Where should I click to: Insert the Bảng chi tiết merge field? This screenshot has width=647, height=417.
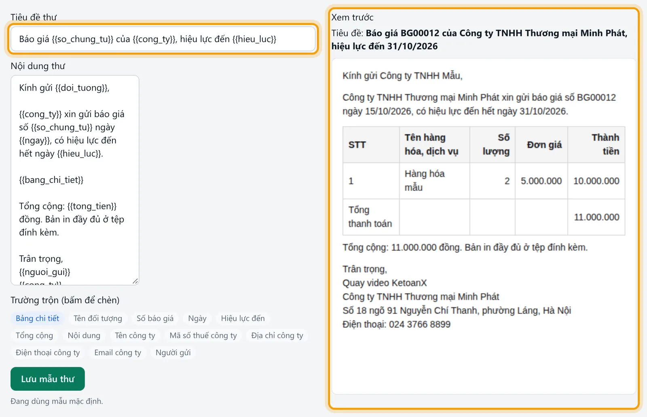[x=37, y=318]
